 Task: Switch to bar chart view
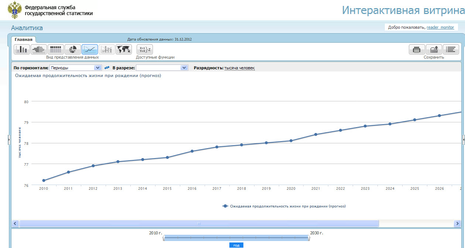[x=22, y=49]
